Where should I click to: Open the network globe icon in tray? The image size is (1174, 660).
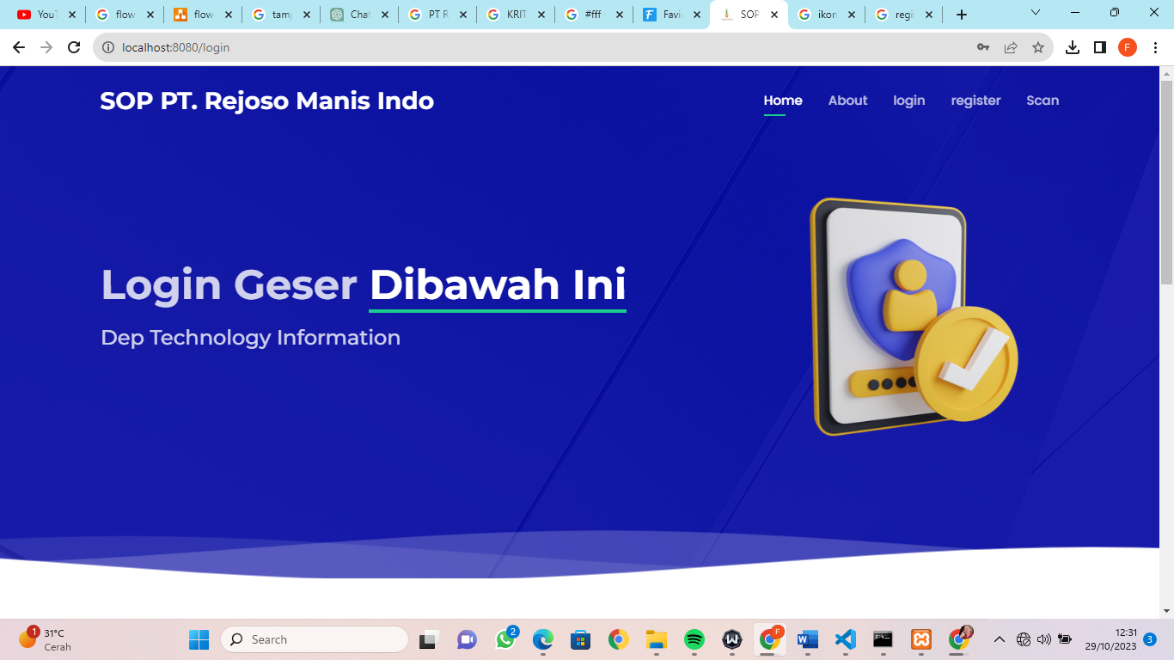tap(1023, 639)
